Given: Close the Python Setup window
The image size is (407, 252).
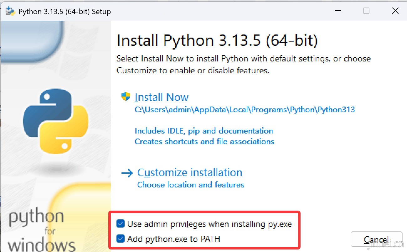Looking at the screenshot, I should tap(395, 11).
